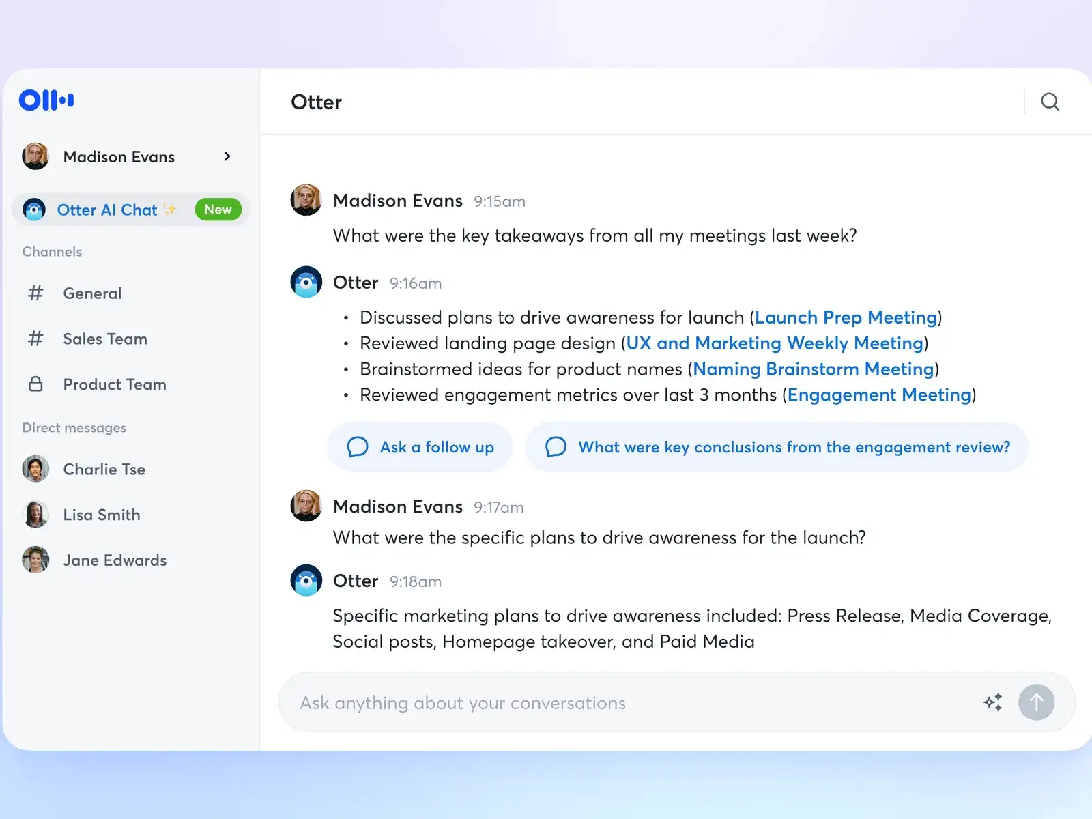Click Otter's specific marketing plans reply
1092x819 pixels.
(x=692, y=629)
